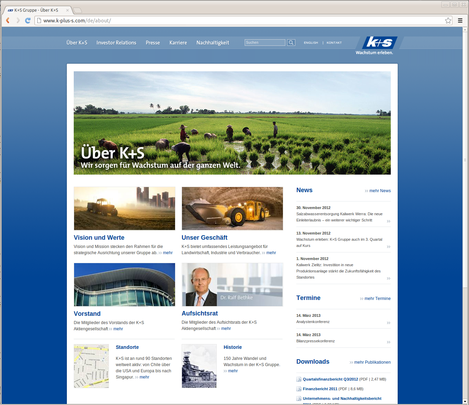Image resolution: width=469 pixels, height=405 pixels.
Task: Click arrow beside 30. November 2012 news
Action: [x=388, y=221]
